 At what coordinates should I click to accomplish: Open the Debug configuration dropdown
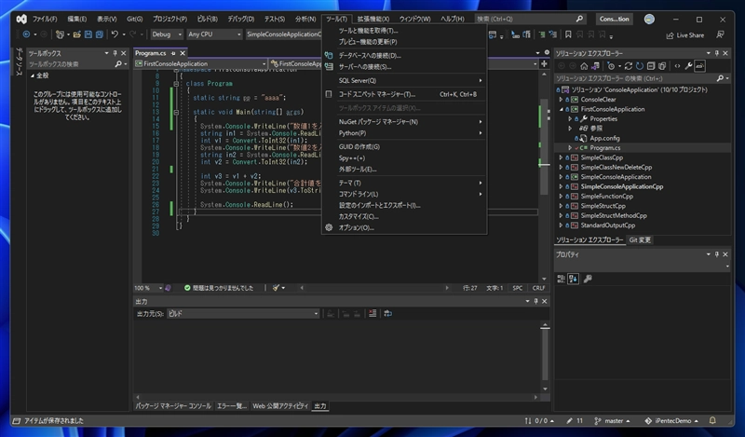[x=168, y=34]
